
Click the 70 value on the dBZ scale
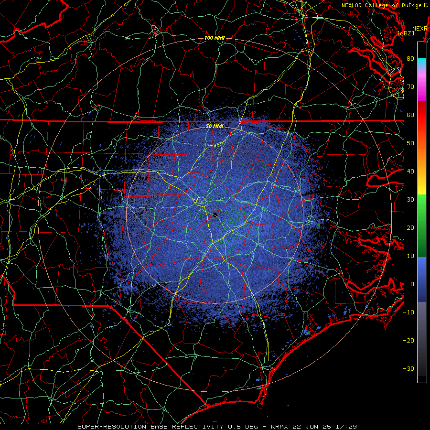[x=410, y=87]
